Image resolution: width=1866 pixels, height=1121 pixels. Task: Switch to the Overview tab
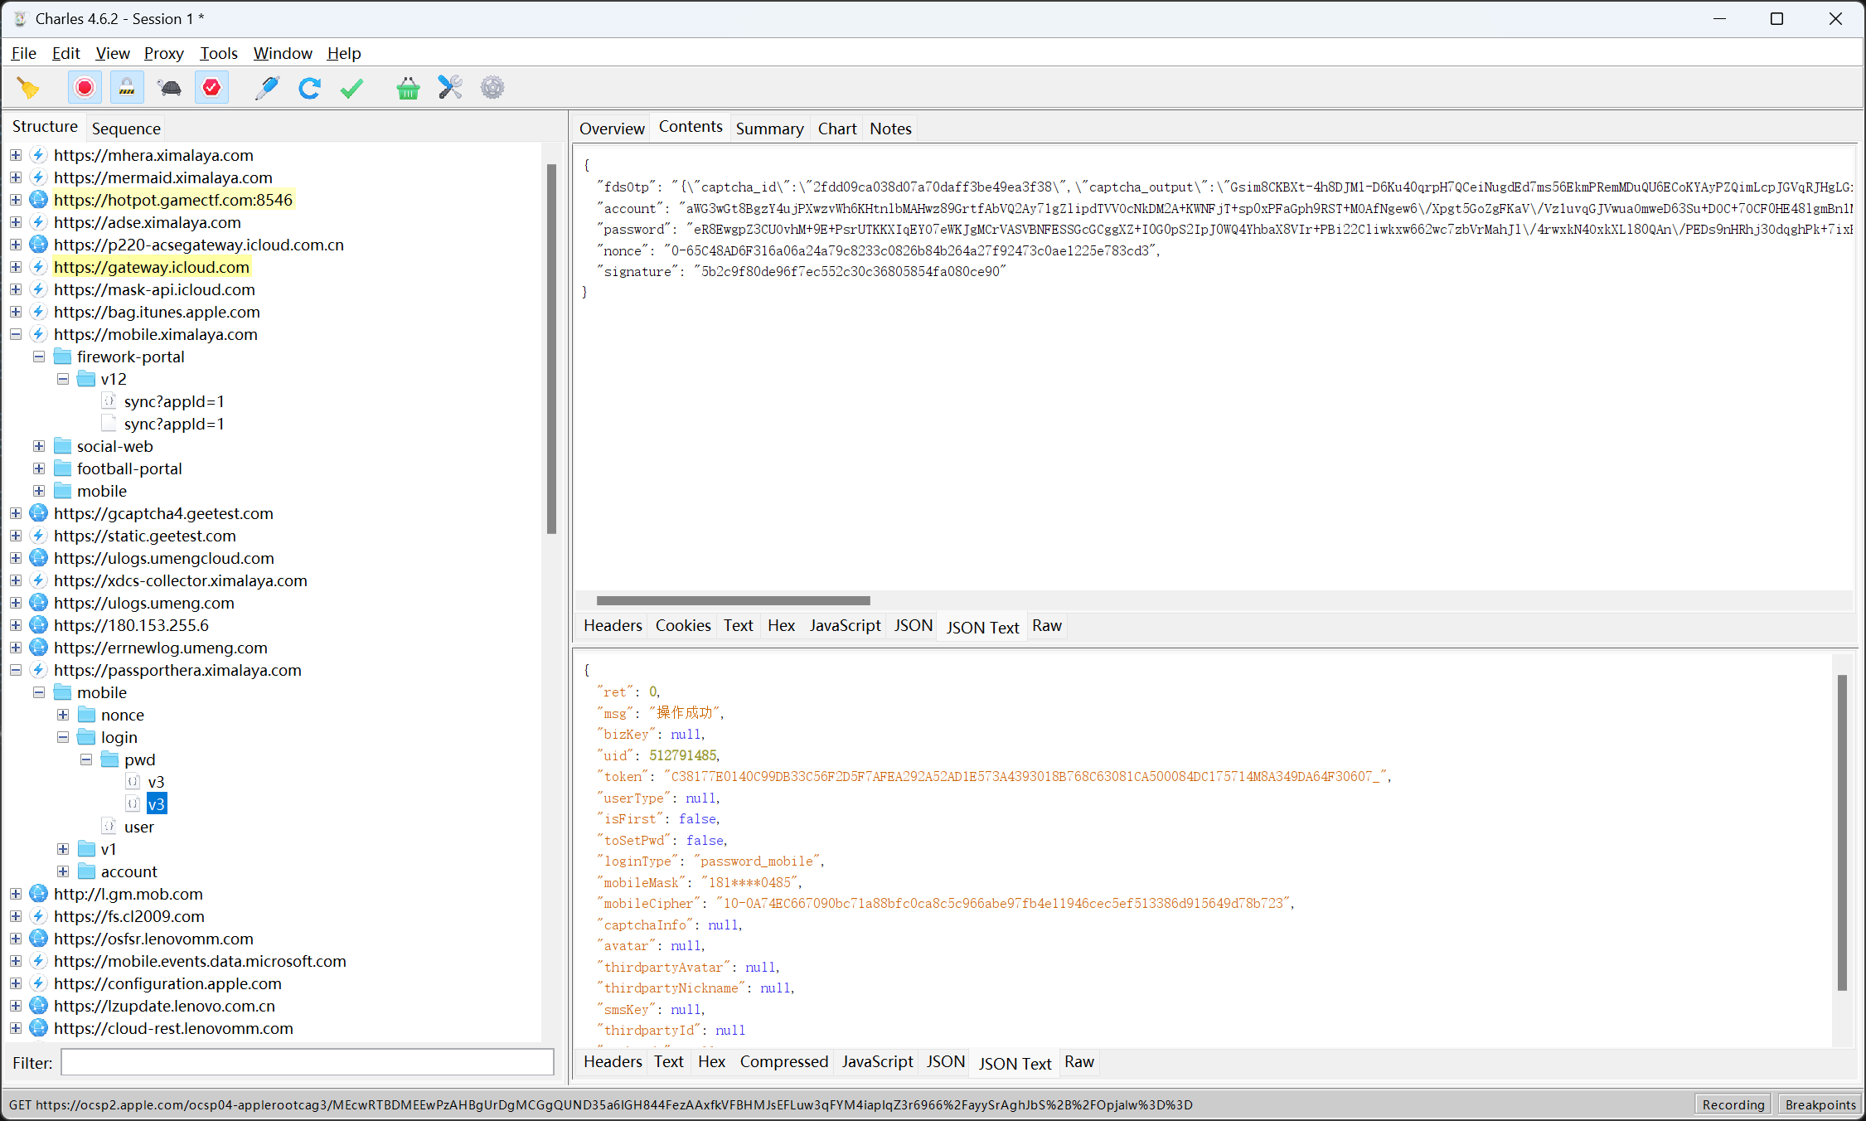(612, 129)
